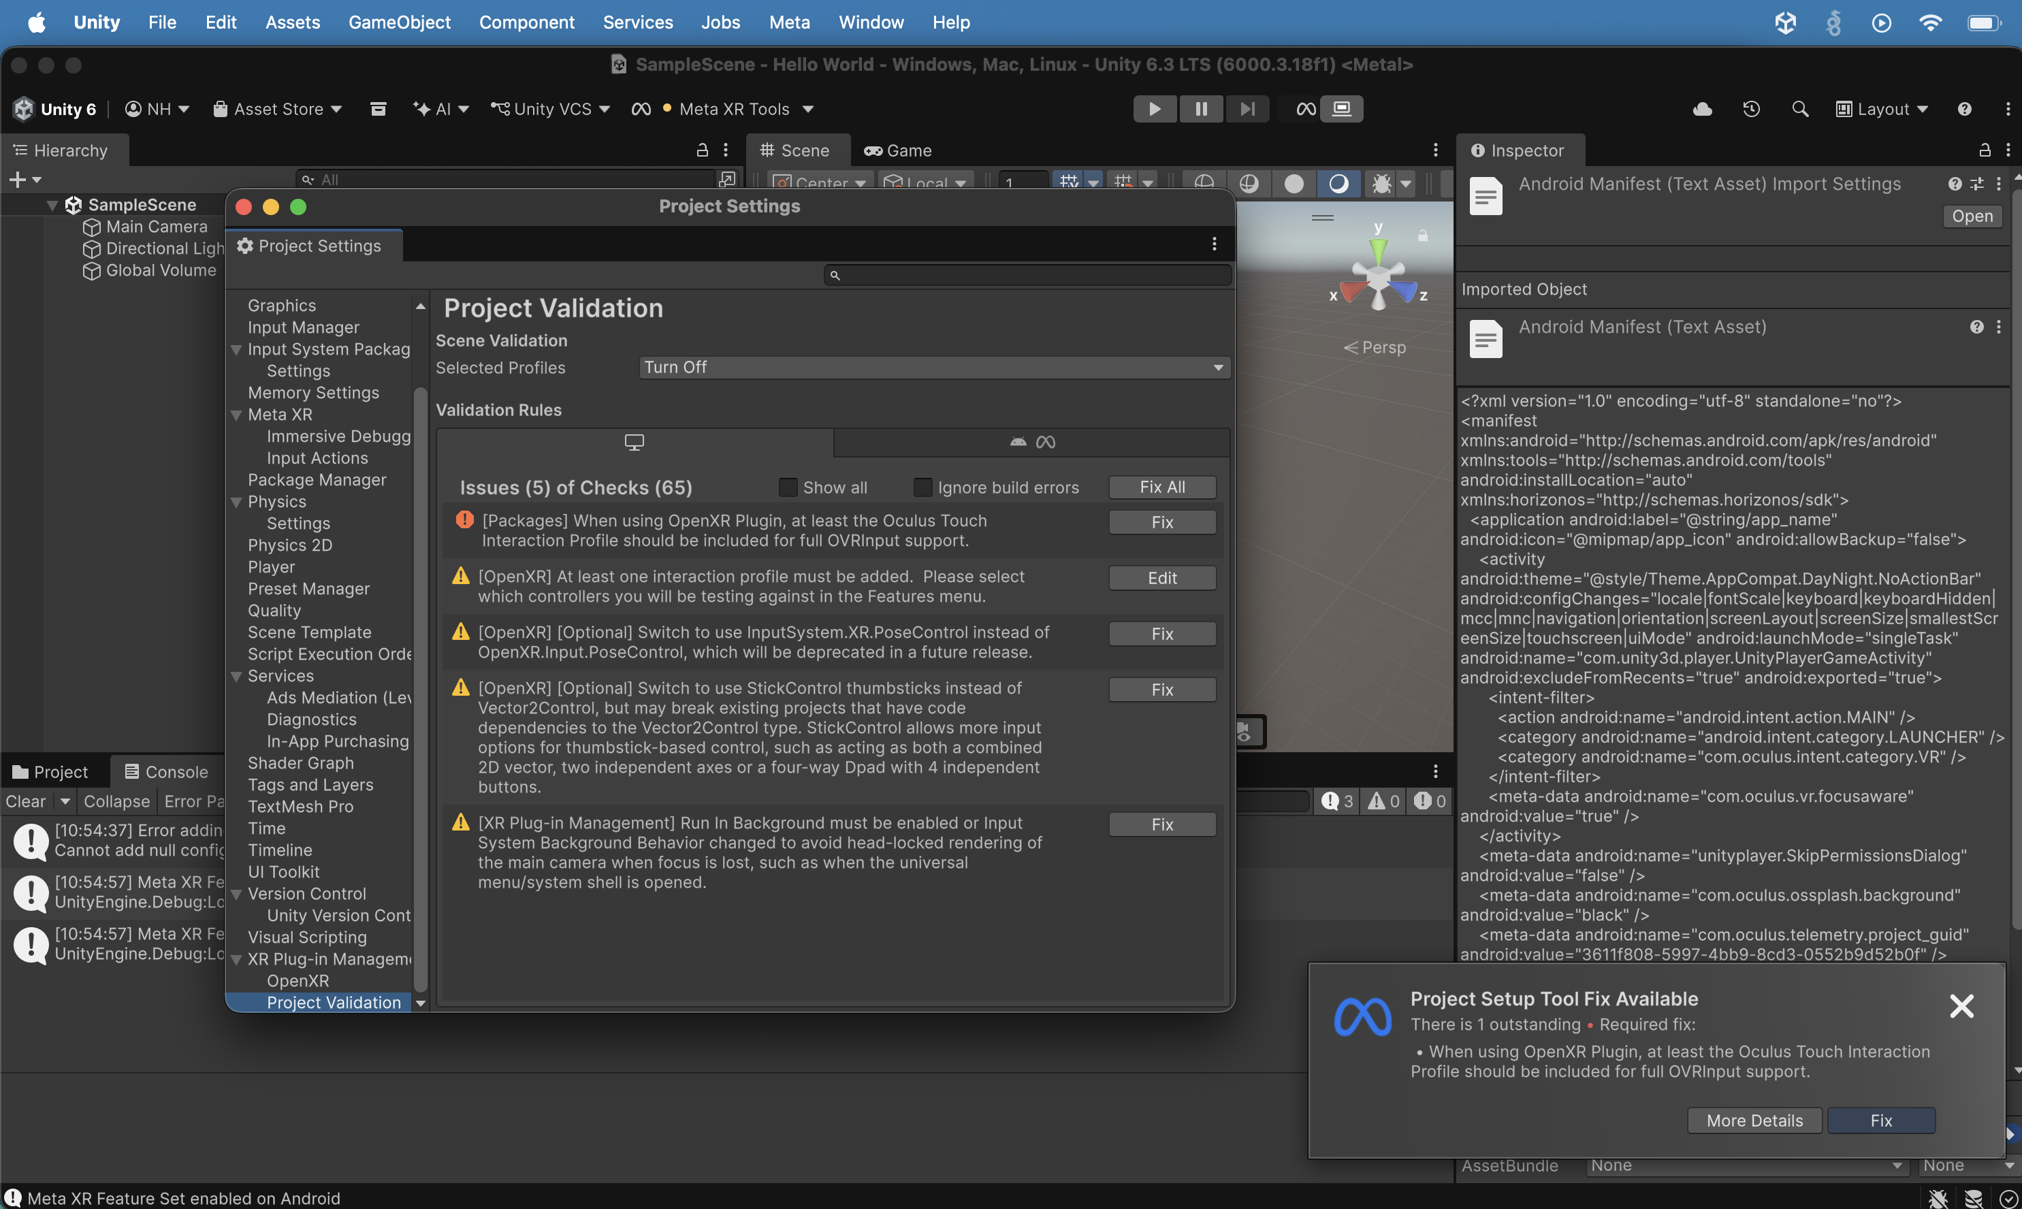Open the Unity VCS dropdown

point(551,109)
